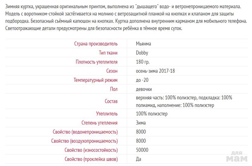The width and height of the screenshot is (252, 166).
Task: Click the "50000" wear resistance value
Action: (x=142, y=150)
